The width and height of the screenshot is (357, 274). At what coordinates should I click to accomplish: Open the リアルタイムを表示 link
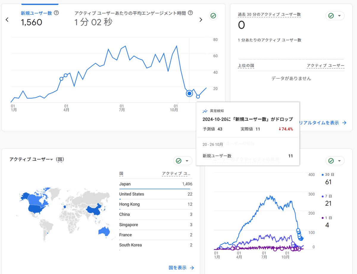[x=322, y=123]
